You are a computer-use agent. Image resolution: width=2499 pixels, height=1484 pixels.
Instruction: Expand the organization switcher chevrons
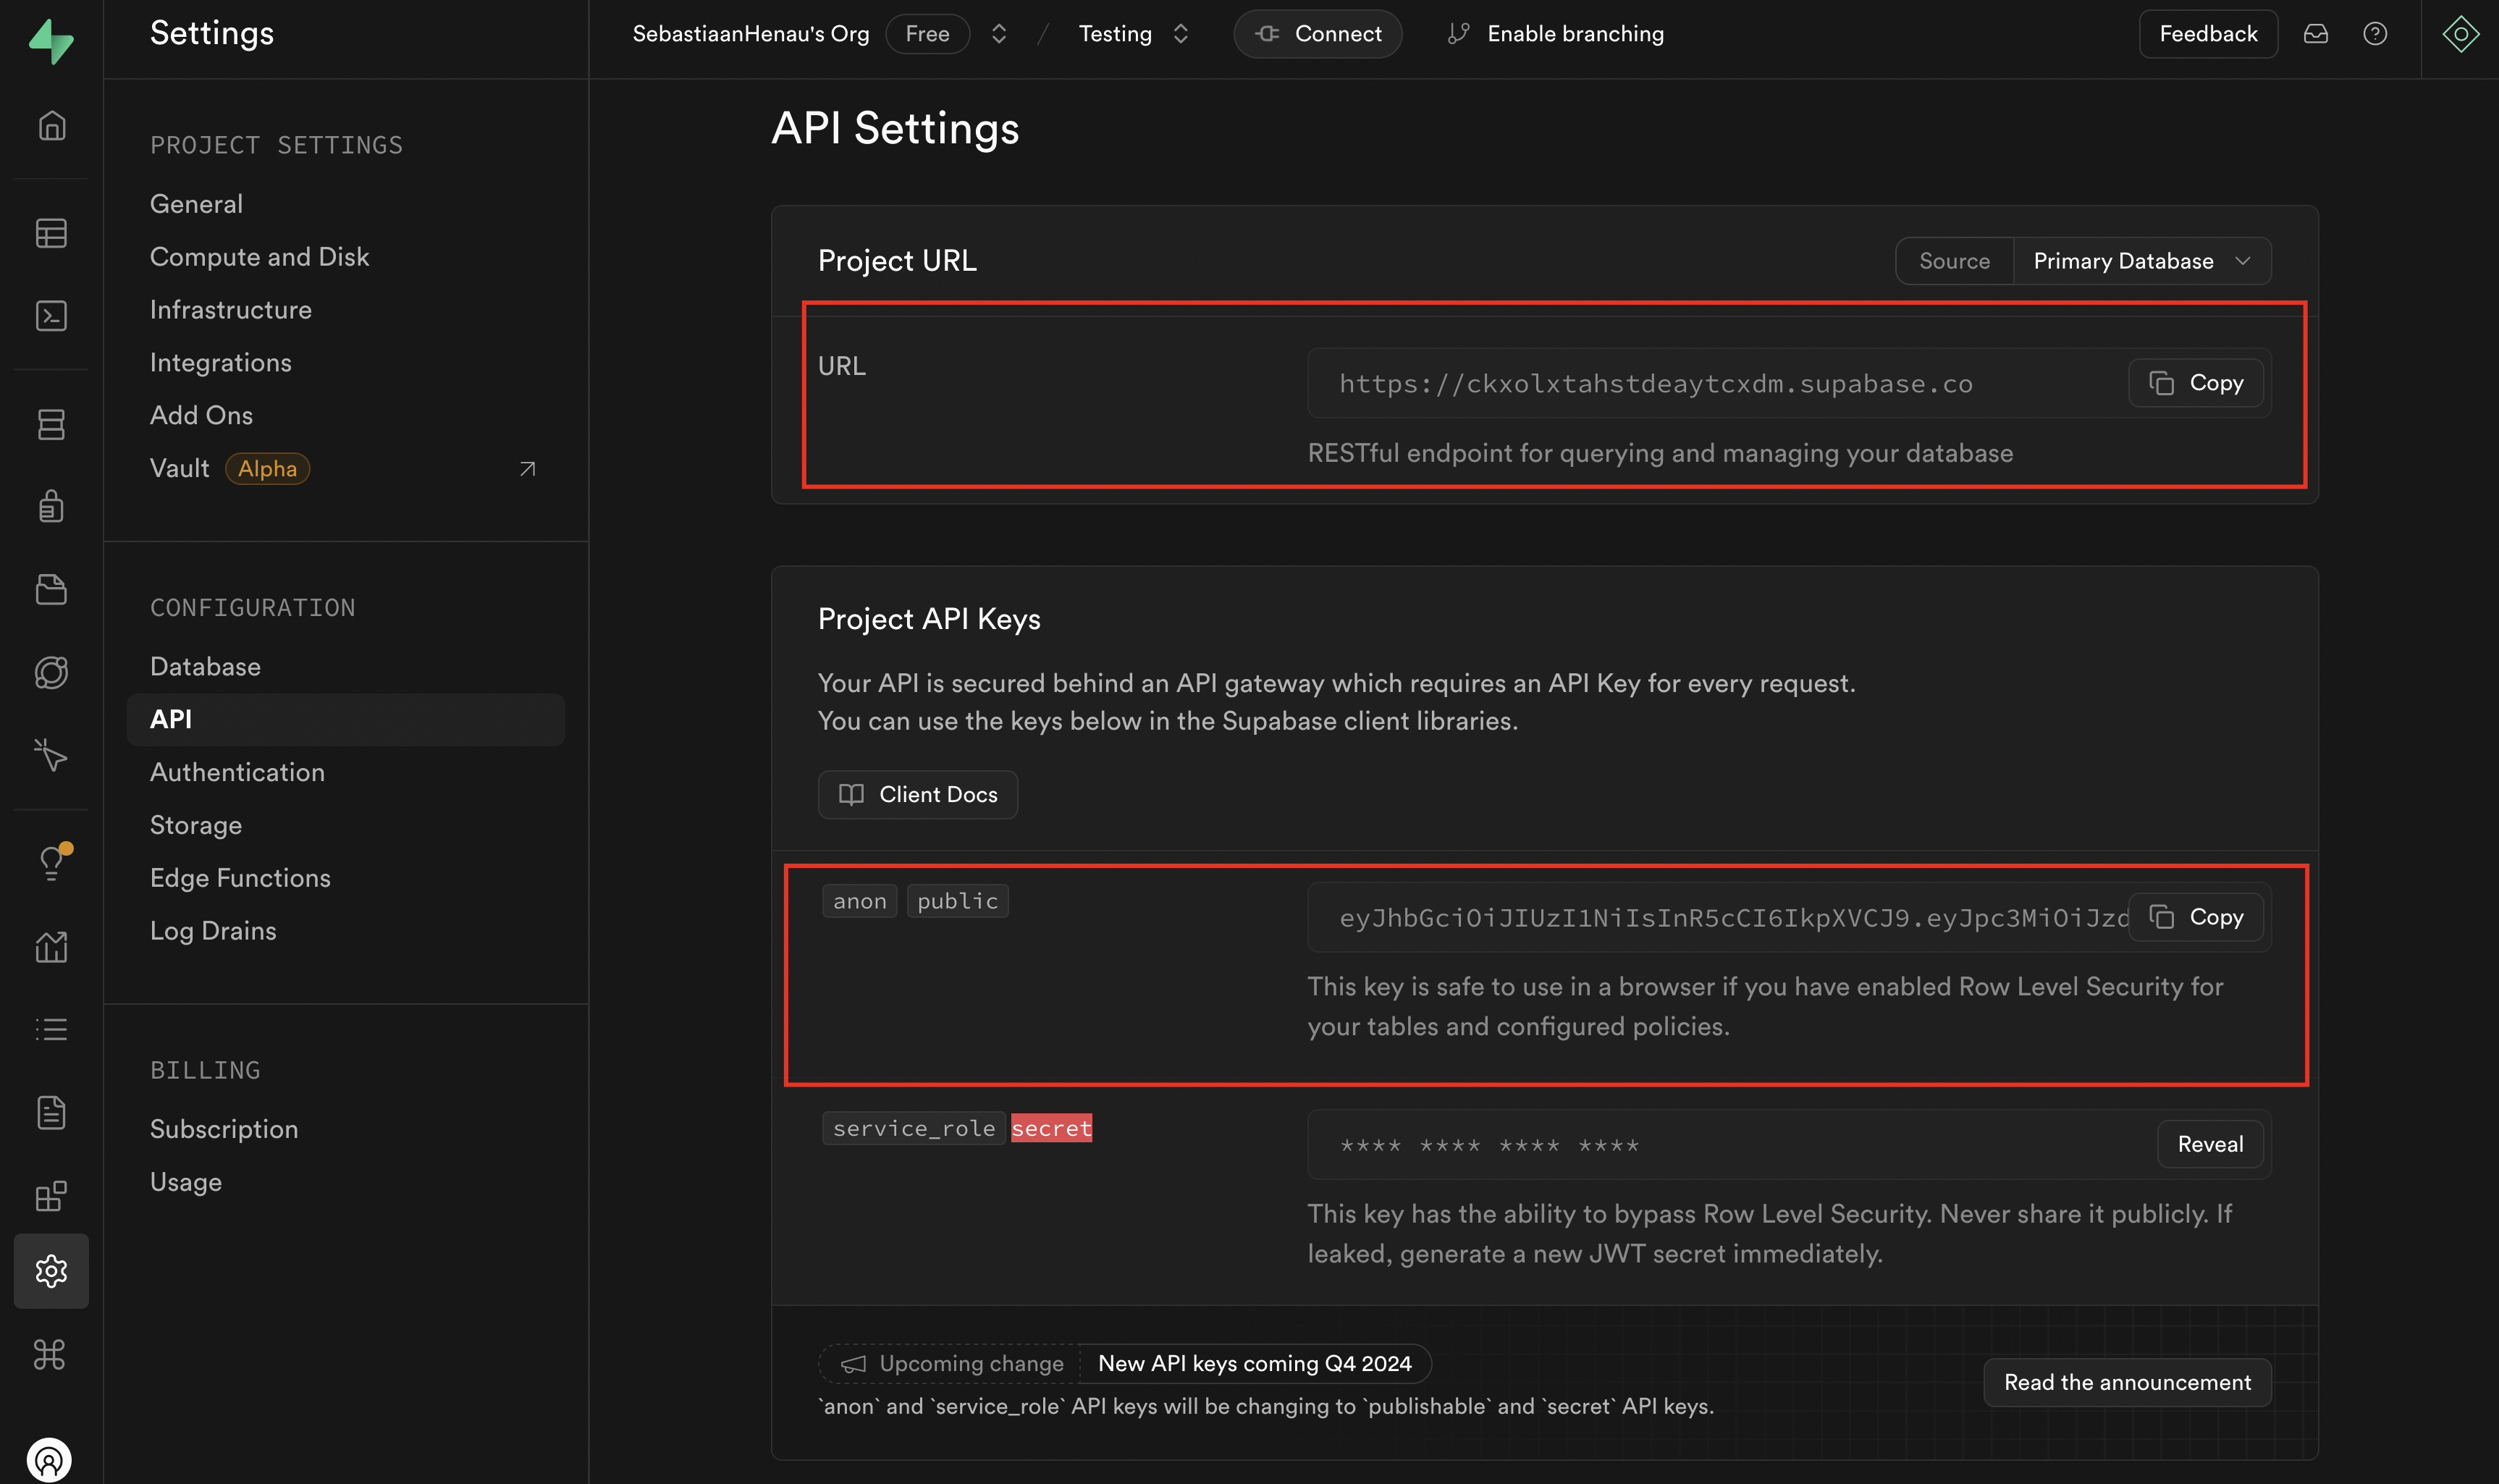coord(998,34)
